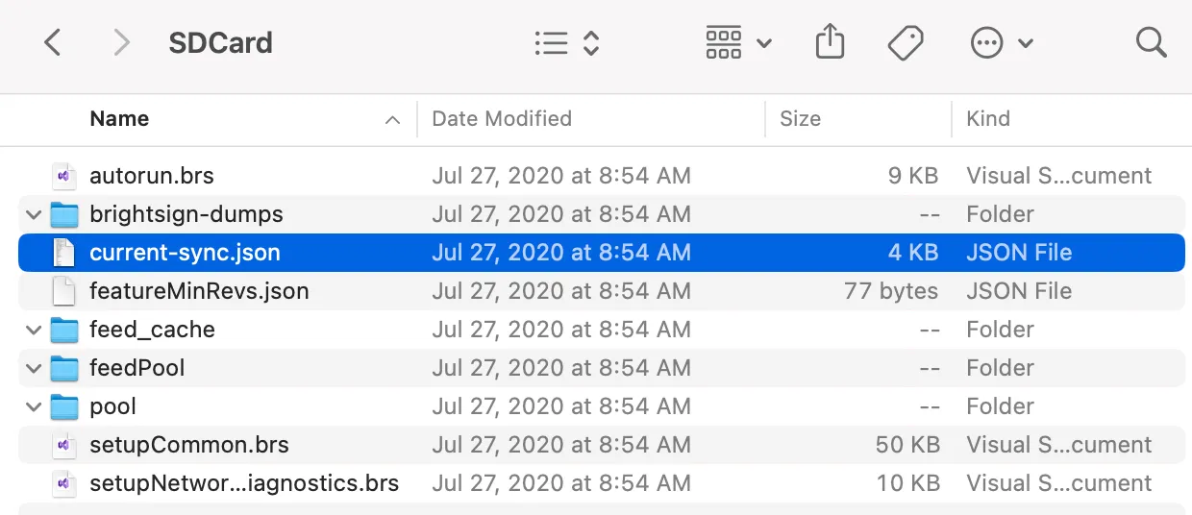The height and width of the screenshot is (515, 1192).
Task: Click the SDCard window title
Action: [x=221, y=42]
